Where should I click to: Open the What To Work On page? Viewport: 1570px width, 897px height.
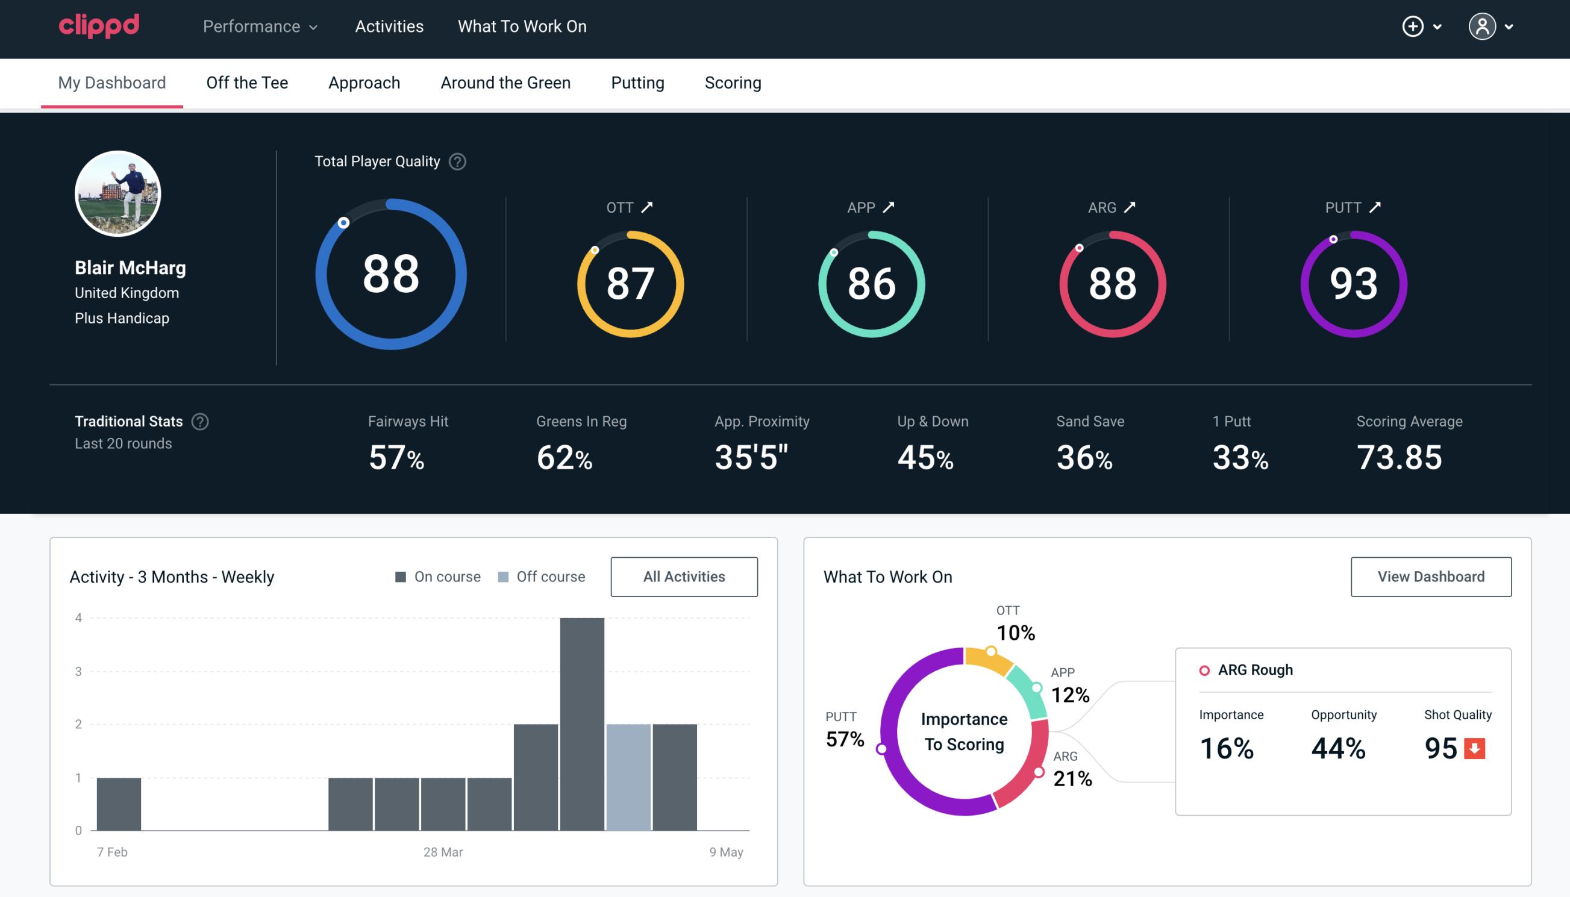pyautogui.click(x=523, y=27)
